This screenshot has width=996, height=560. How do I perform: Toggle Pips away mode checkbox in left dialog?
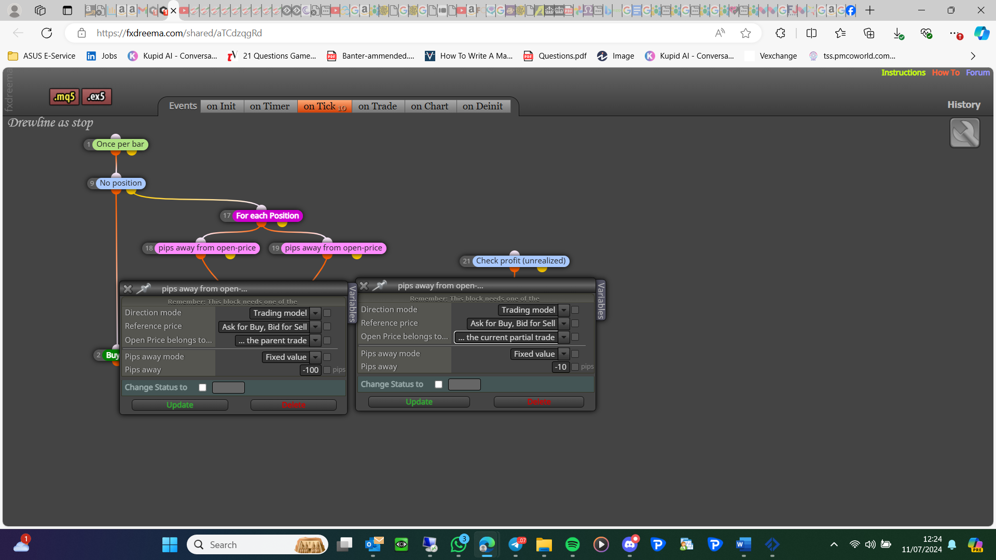327,357
